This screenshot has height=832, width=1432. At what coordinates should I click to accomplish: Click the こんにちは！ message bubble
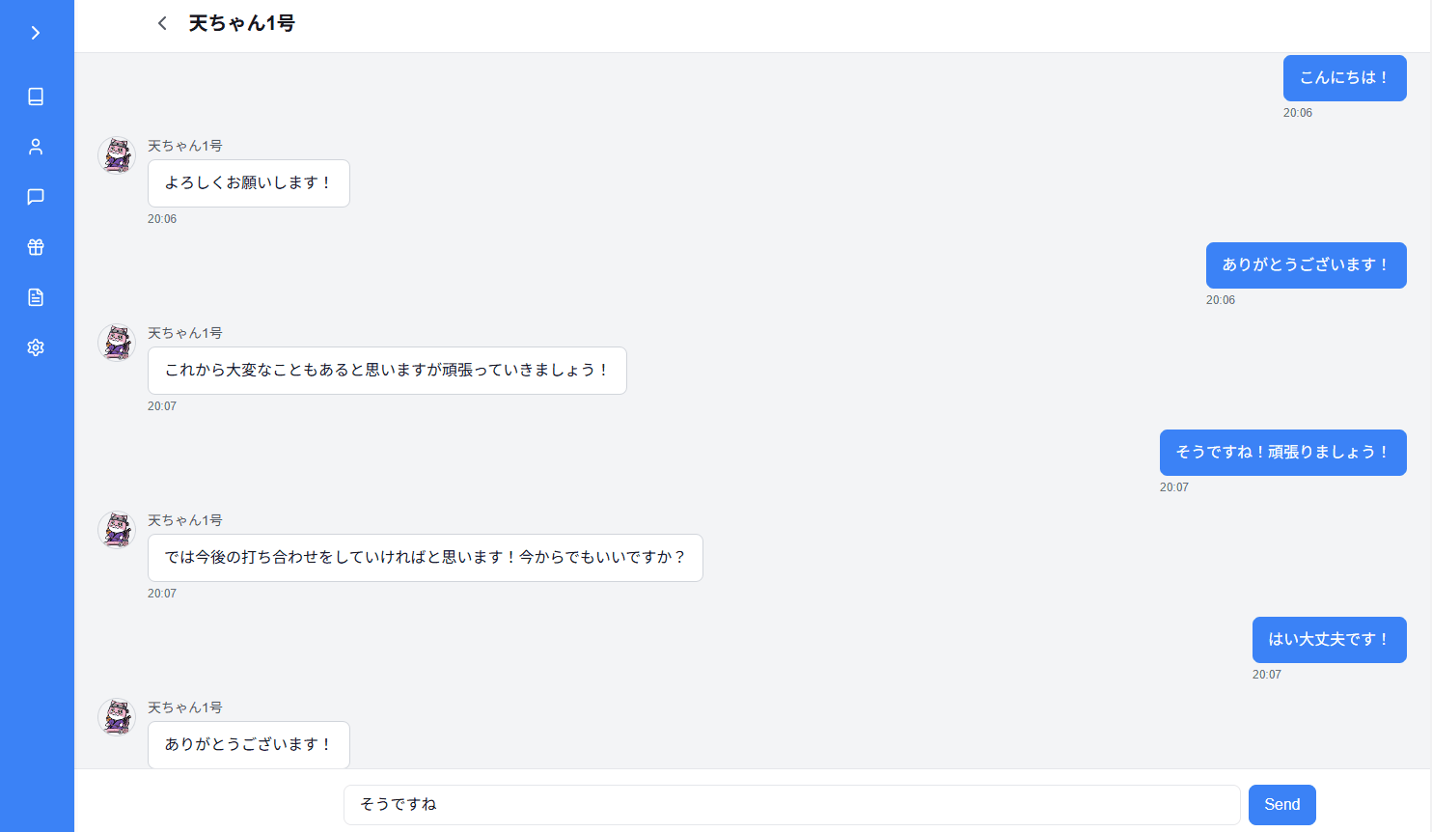1344,78
